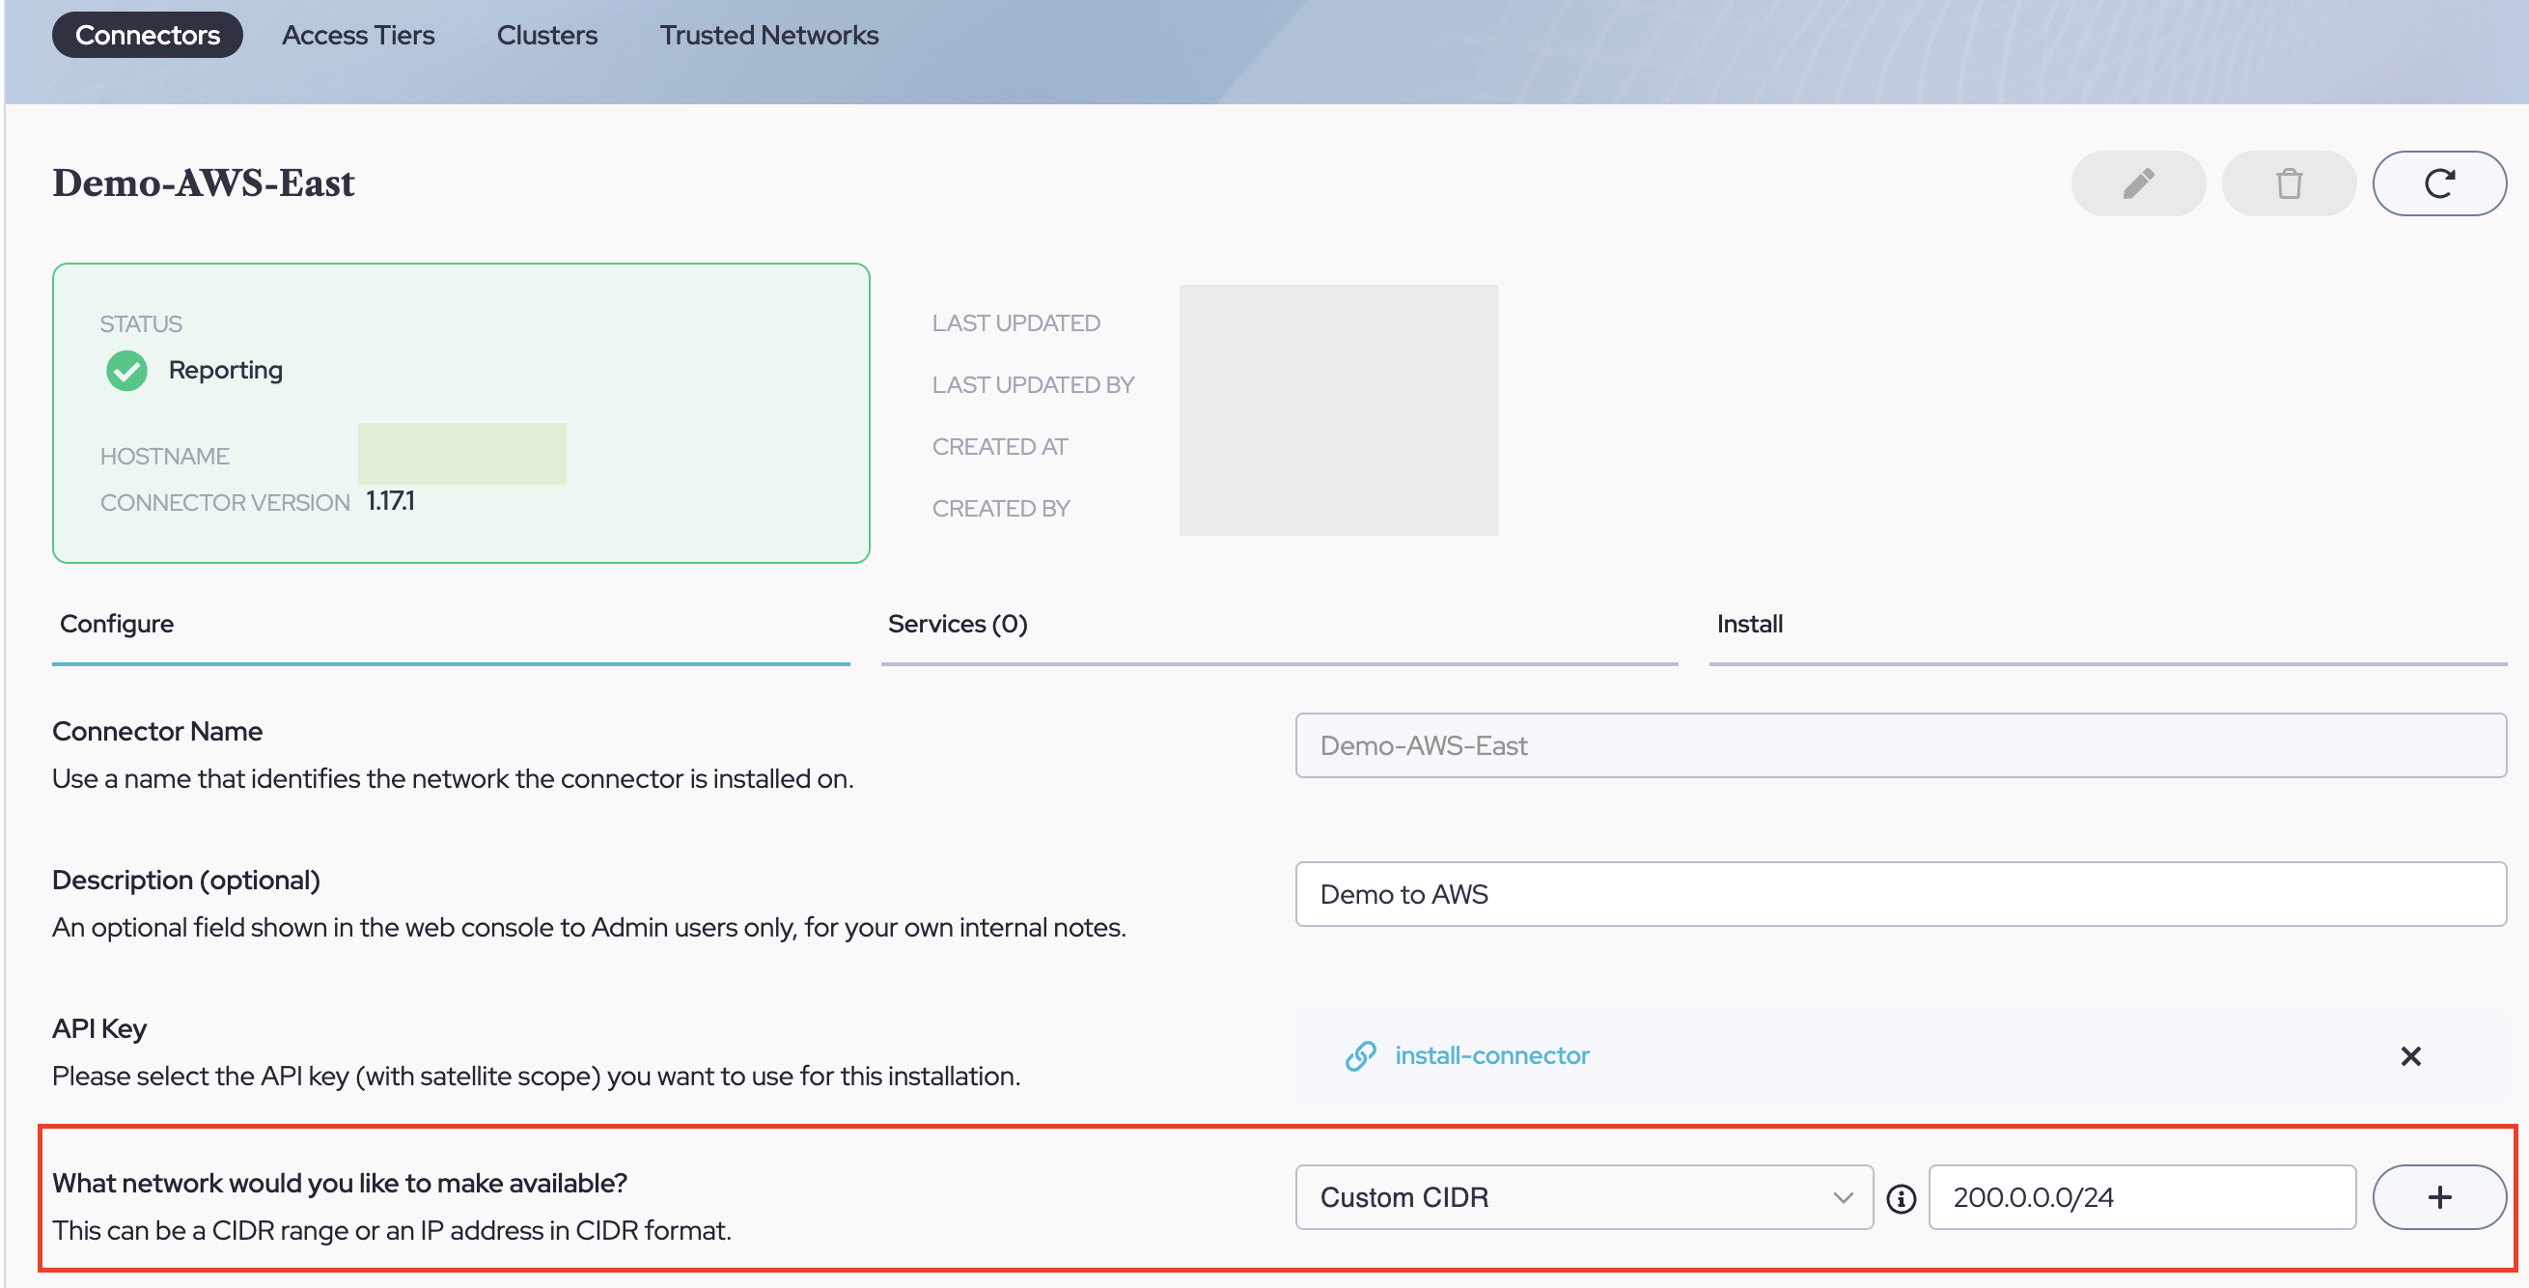Click the green Reporting status checkmark
This screenshot has width=2529, height=1288.
click(126, 371)
